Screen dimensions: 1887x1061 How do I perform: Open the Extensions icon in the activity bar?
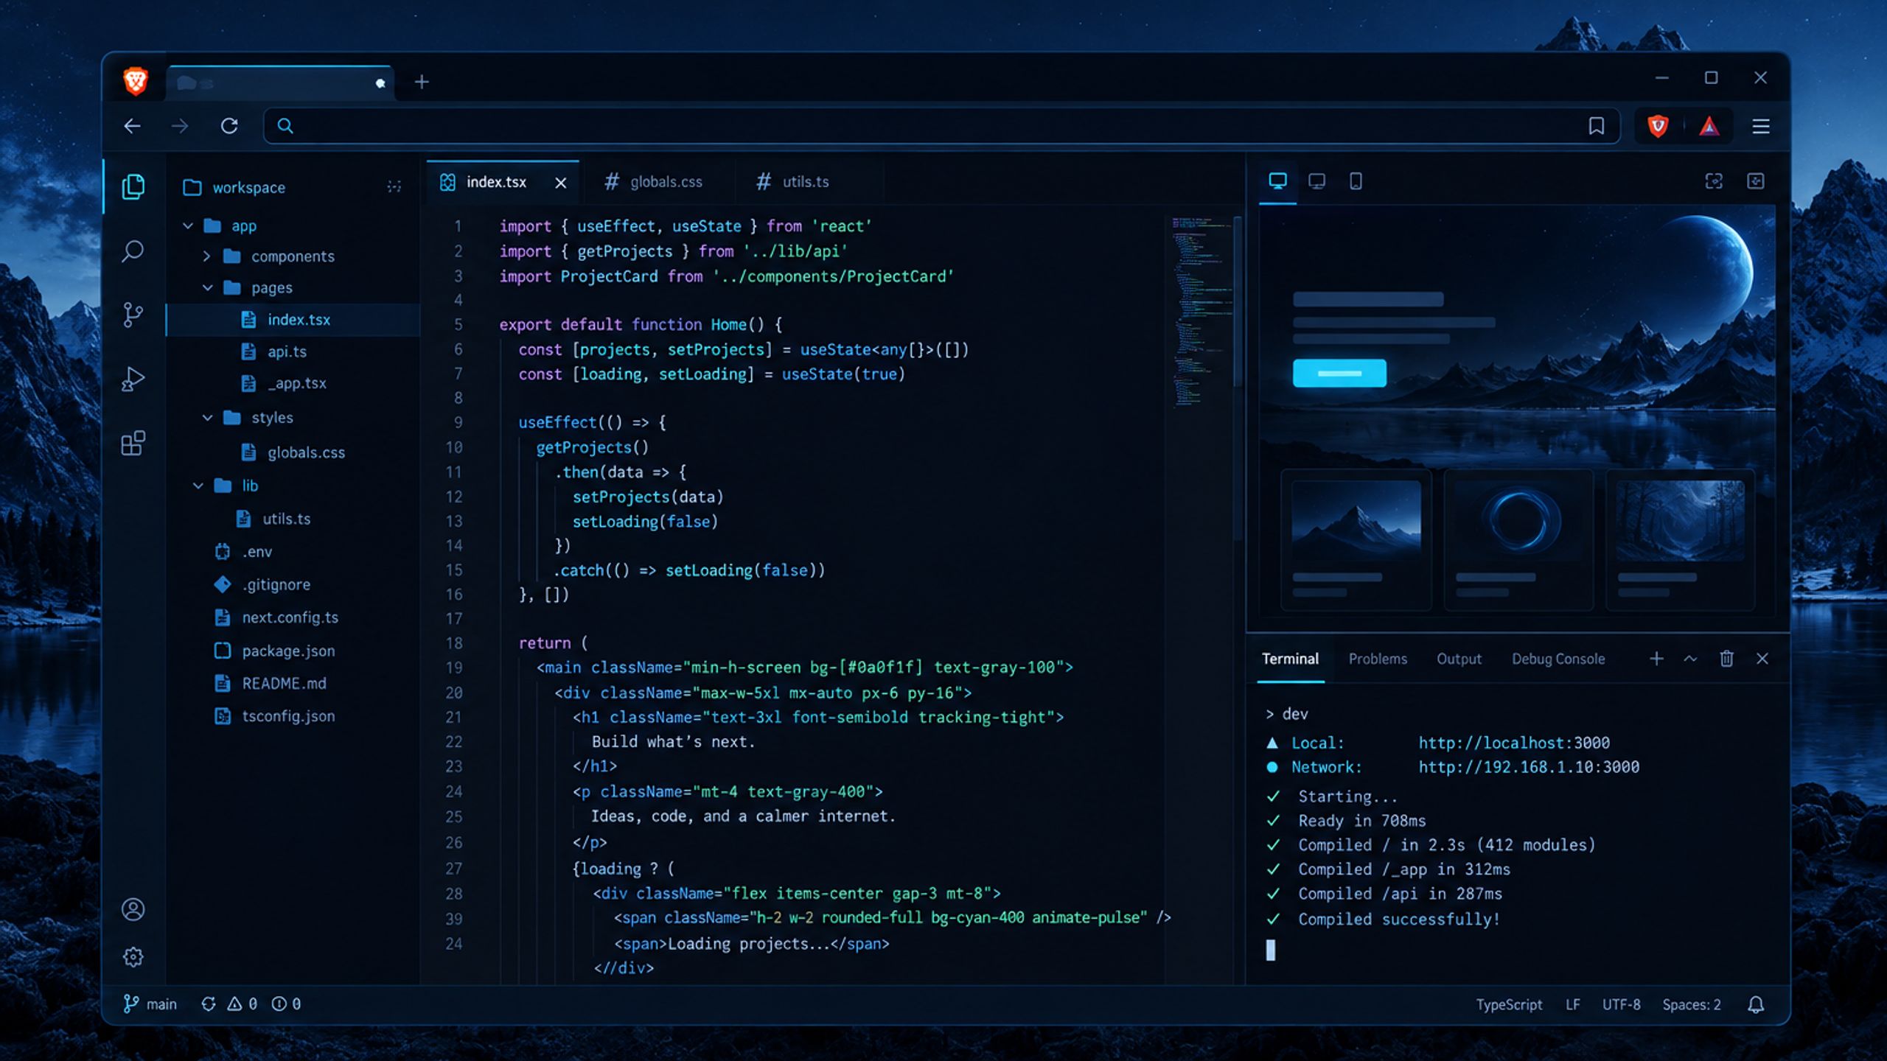coord(133,443)
